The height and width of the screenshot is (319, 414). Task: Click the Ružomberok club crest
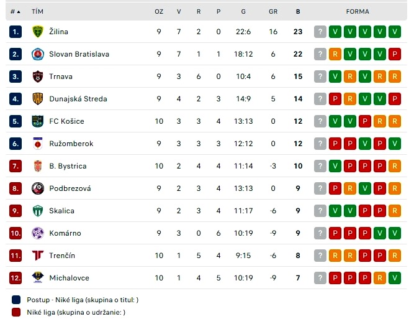point(37,144)
